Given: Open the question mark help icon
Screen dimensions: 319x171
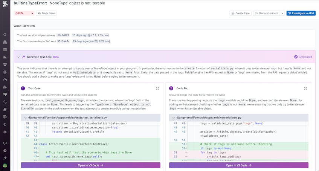Looking at the screenshot, I should coord(5,151).
